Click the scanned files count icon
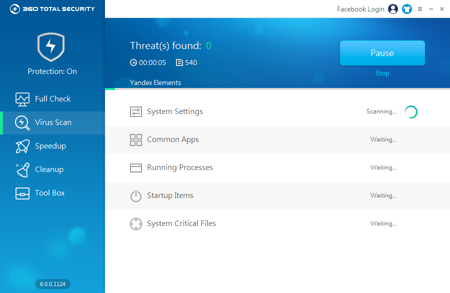 pos(179,62)
